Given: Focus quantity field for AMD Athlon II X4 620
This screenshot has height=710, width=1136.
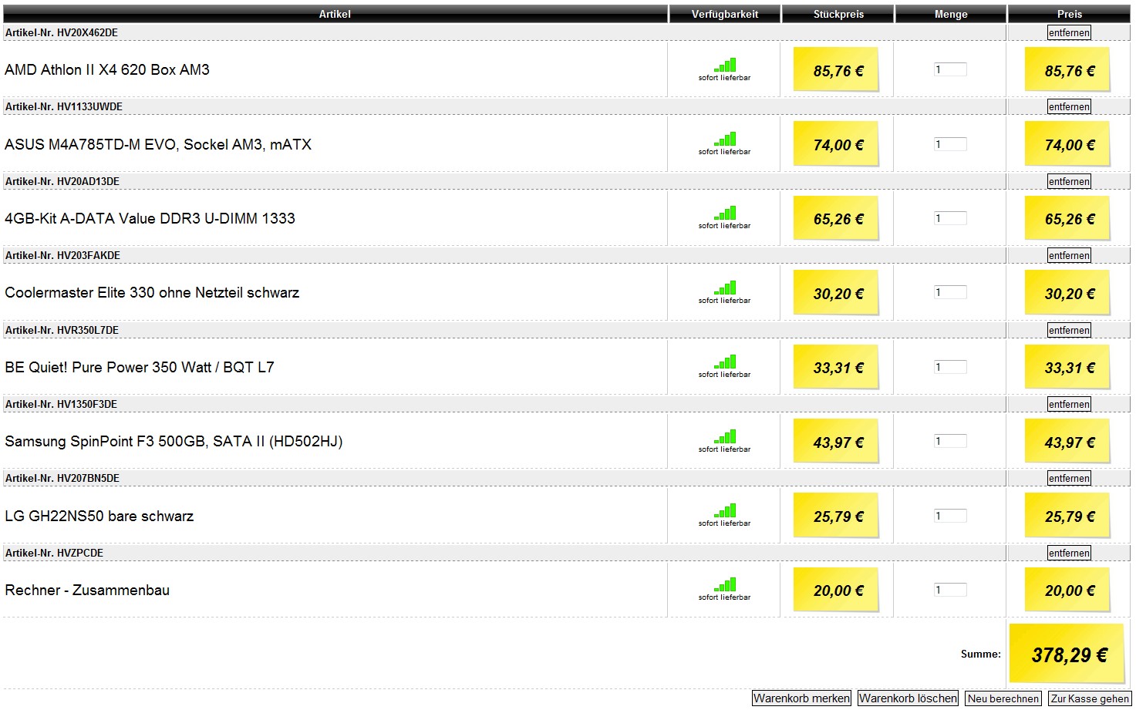Looking at the screenshot, I should coord(950,69).
